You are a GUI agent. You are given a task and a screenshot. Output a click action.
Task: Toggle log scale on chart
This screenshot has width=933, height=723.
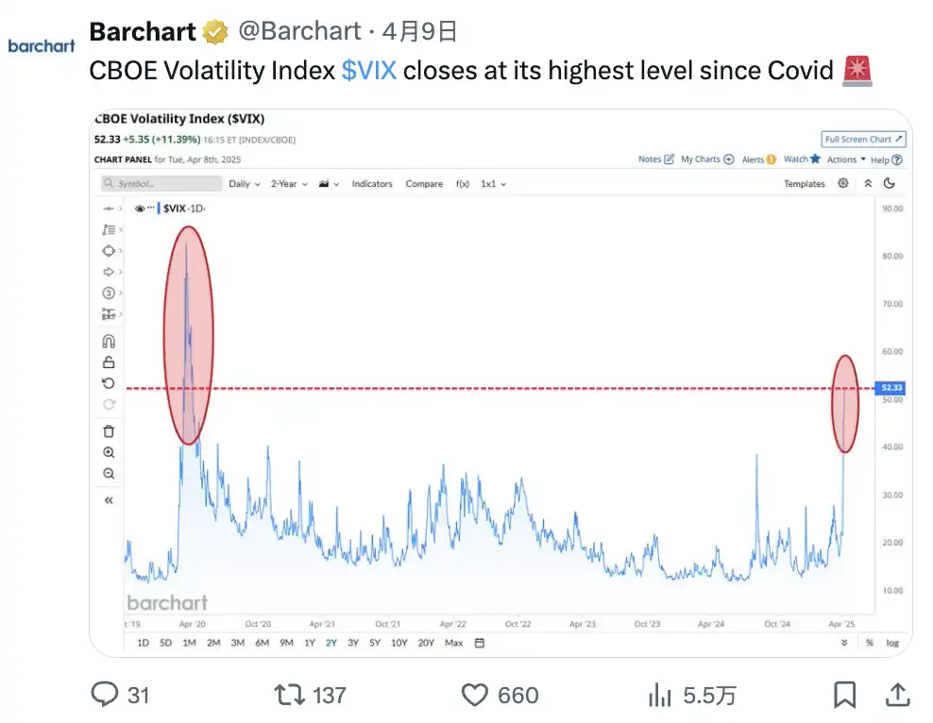coord(892,643)
